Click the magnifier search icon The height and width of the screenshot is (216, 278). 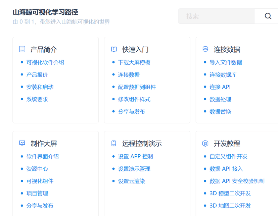click(268, 16)
